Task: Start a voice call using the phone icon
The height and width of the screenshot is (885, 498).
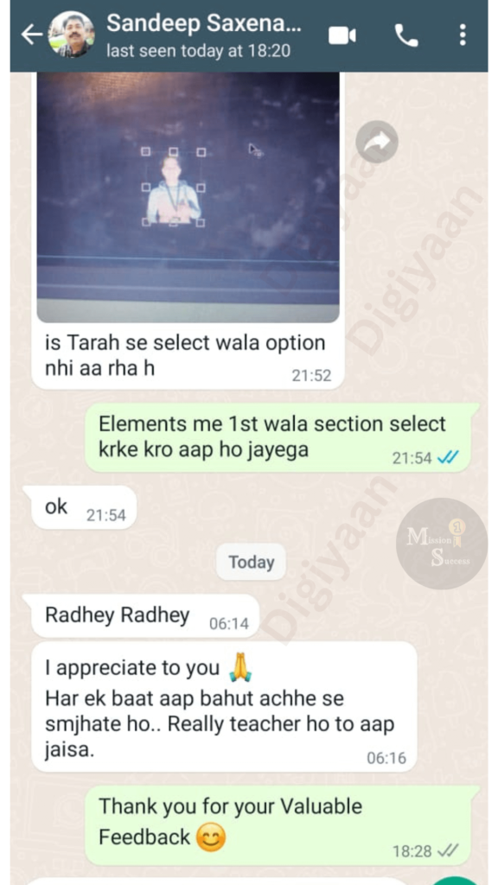Action: point(406,35)
